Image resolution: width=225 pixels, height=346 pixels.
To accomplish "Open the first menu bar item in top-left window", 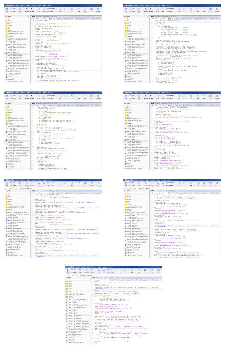I will [x=17, y=6].
